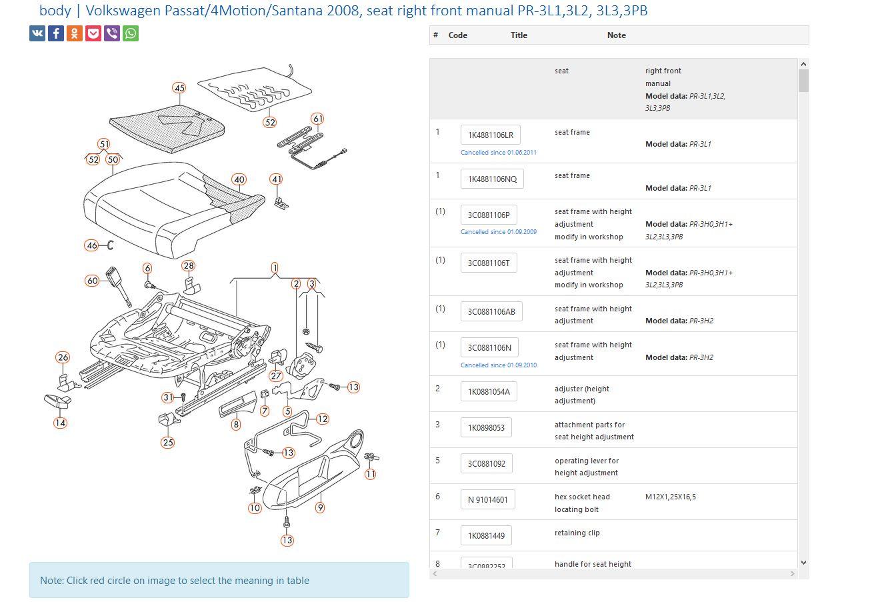The image size is (886, 602).
Task: Open part code N 91014601
Action: pyautogui.click(x=488, y=499)
